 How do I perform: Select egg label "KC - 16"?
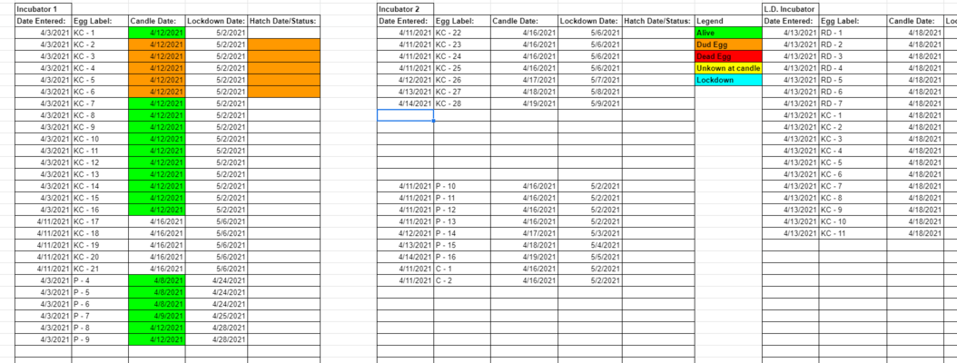100,210
